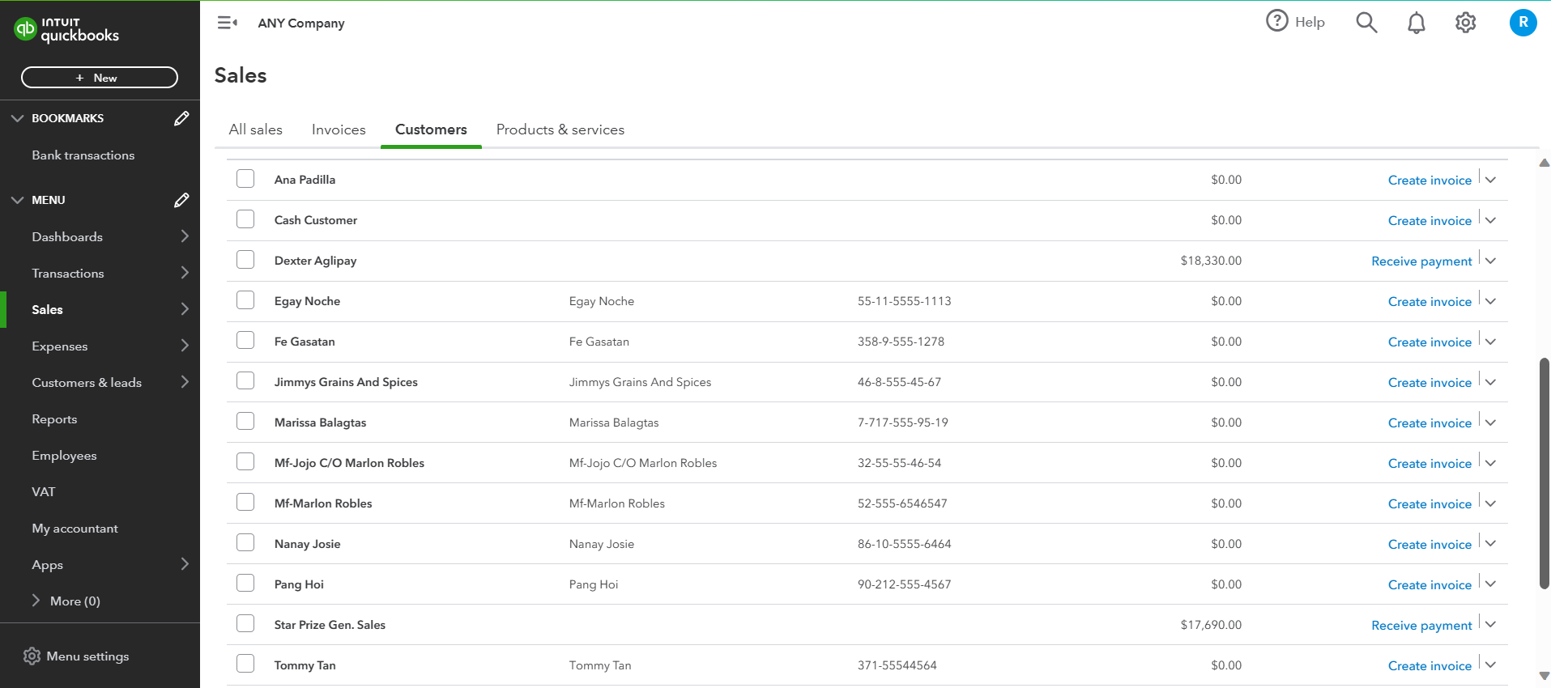
Task: Open action dropdown for Nanay Josie
Action: [1490, 544]
